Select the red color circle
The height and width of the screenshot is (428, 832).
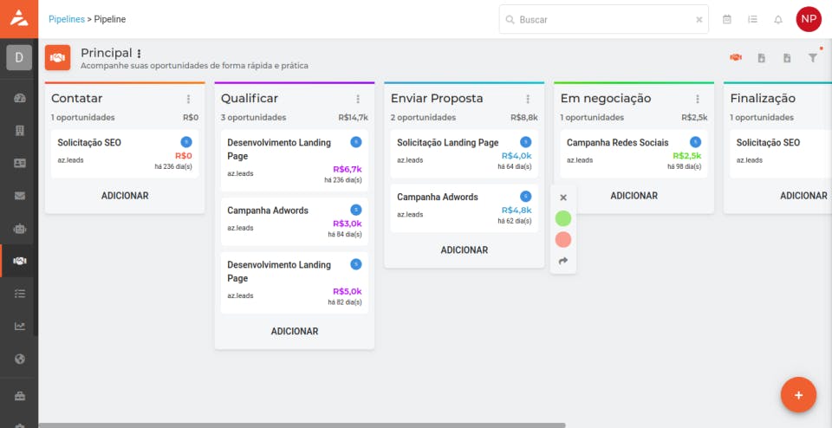(x=563, y=240)
